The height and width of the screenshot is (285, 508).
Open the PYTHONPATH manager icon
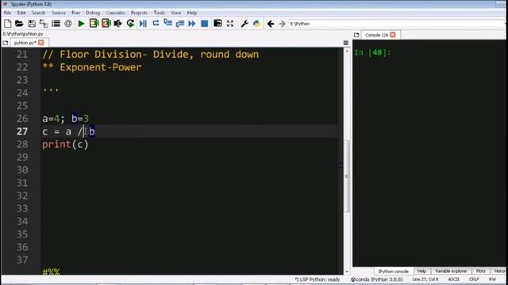[256, 24]
